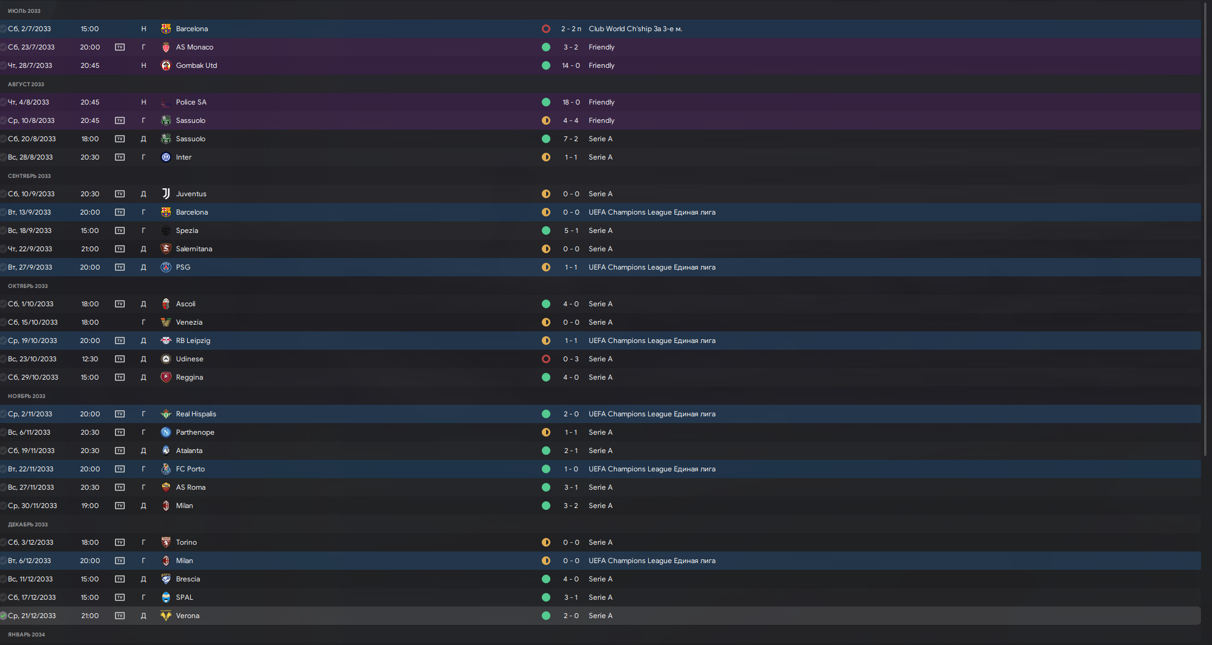Click TV icon for AS Monaco friendly
The width and height of the screenshot is (1212, 645).
(x=120, y=47)
